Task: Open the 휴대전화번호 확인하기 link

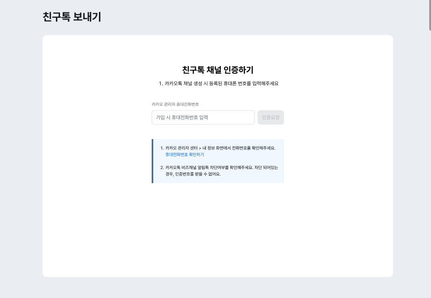Action: 185,155
